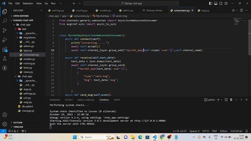Viewport: 251px width, 141px height.
Task: Open tests.py in the explorer
Action: [27, 68]
